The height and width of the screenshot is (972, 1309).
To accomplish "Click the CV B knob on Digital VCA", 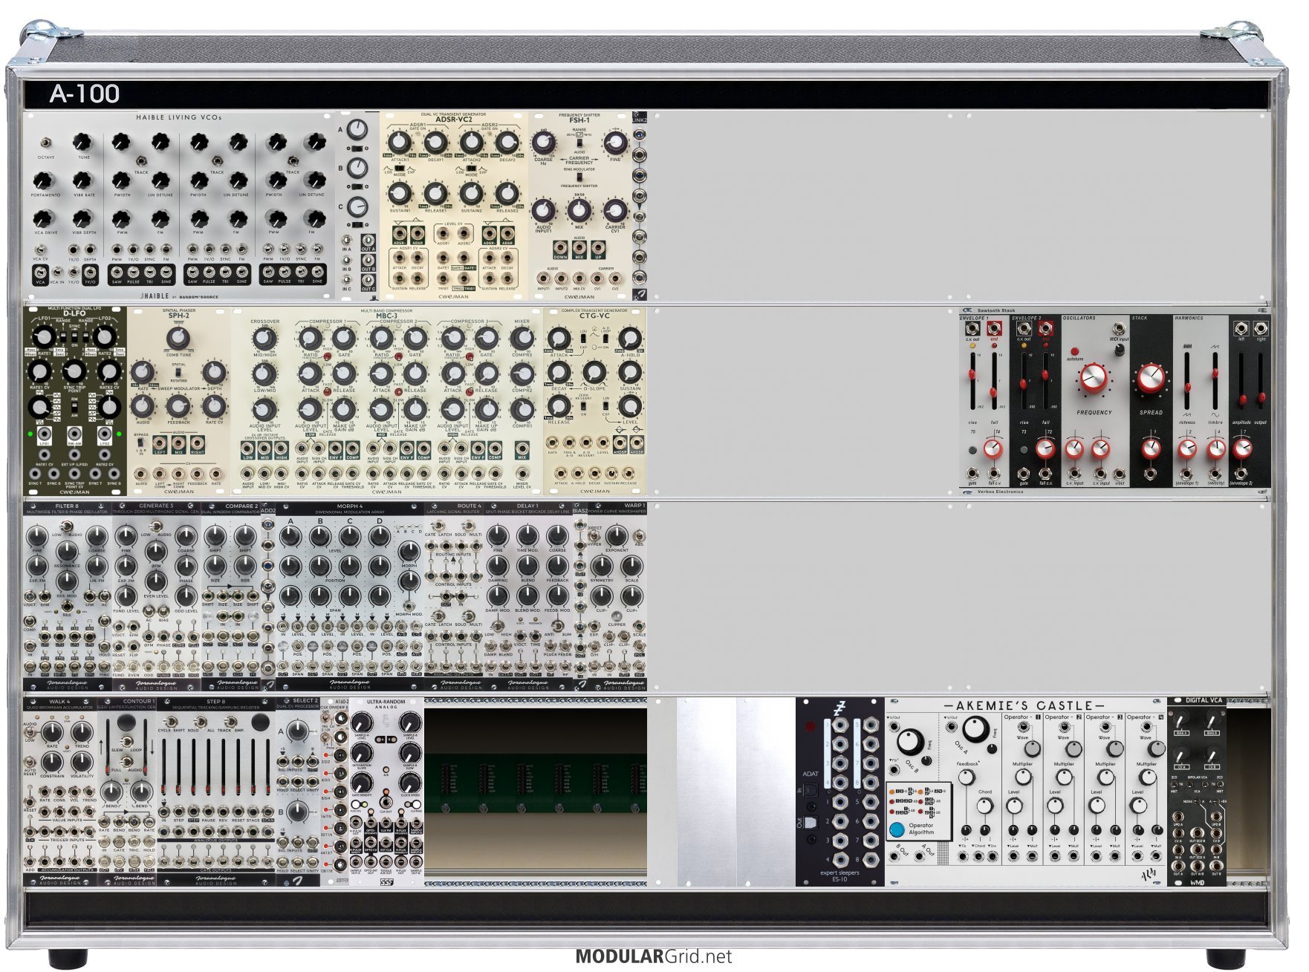I will click(x=1212, y=754).
